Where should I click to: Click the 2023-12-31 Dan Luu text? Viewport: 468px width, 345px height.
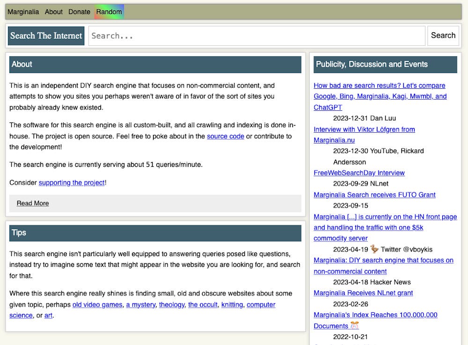point(365,118)
